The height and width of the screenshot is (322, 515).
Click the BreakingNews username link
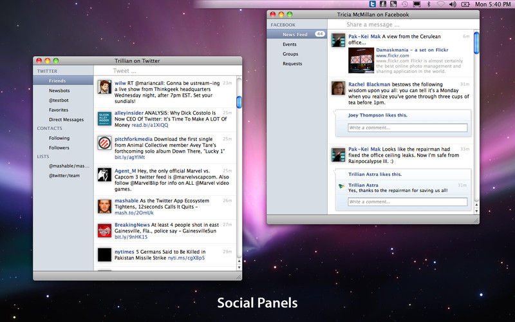(132, 225)
